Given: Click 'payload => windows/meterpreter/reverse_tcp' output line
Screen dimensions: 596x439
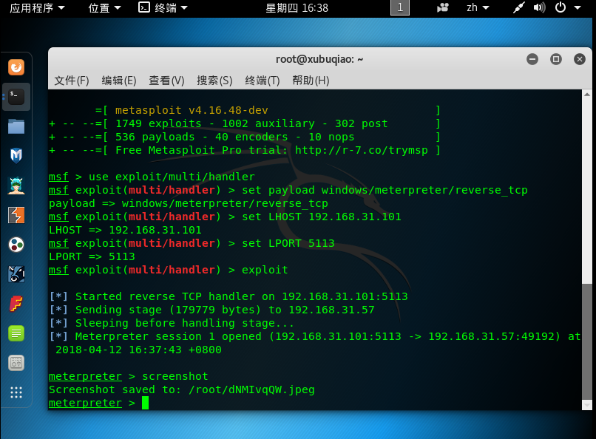Looking at the screenshot, I should pyautogui.click(x=188, y=203).
